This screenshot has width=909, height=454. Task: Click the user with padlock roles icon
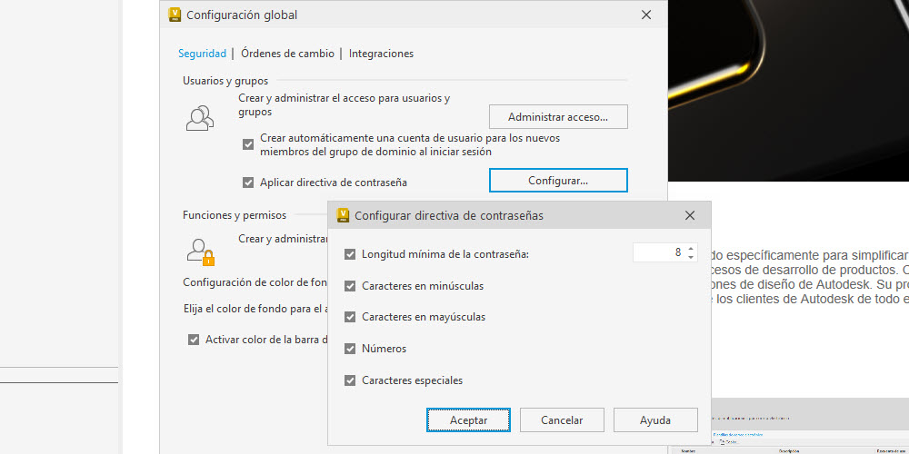(201, 252)
